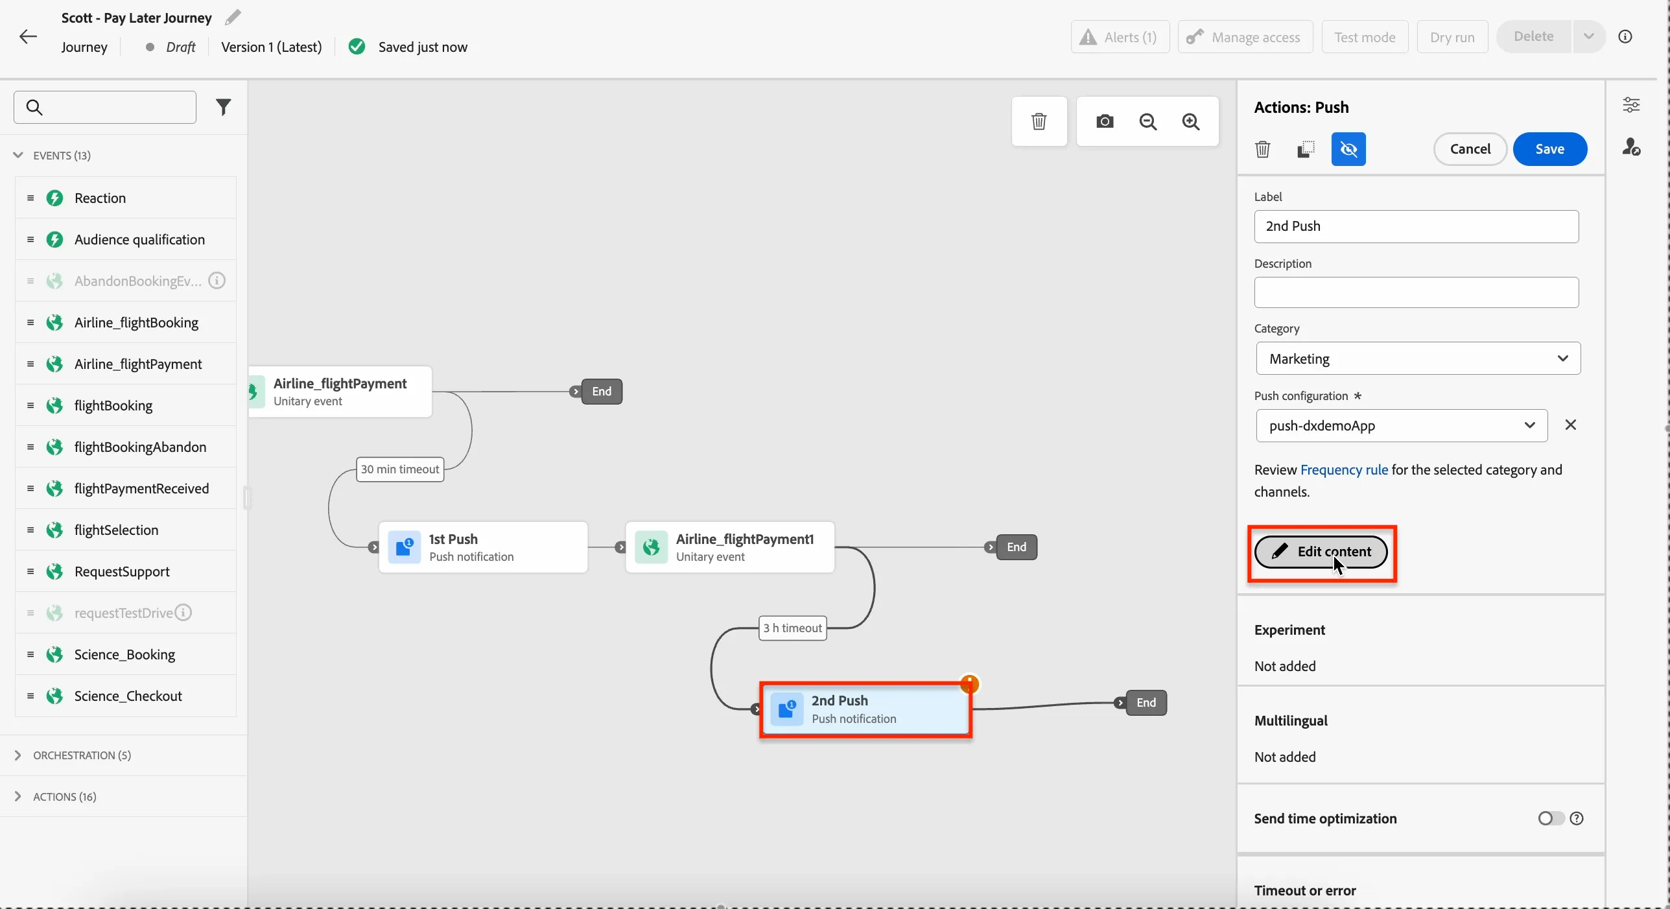Click the info icon next to AbandonBookingEv...
This screenshot has height=909, width=1670.
[x=217, y=281]
